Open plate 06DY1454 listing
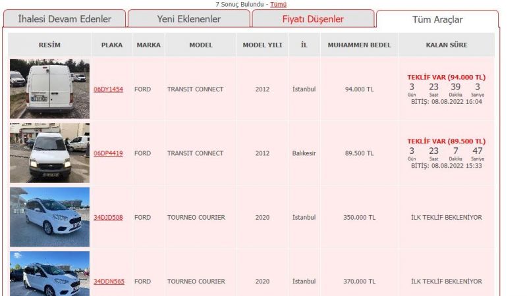Image resolution: width=527 pixels, height=296 pixels. click(108, 89)
